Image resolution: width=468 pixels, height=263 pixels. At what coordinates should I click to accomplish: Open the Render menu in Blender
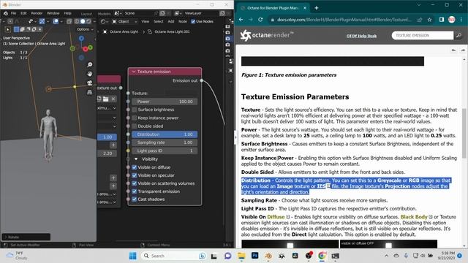tap(37, 13)
